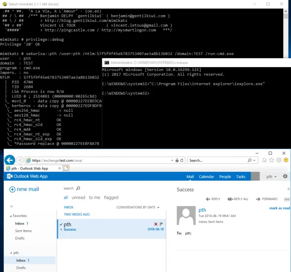
Task: Click the Forward button
Action: point(267,199)
